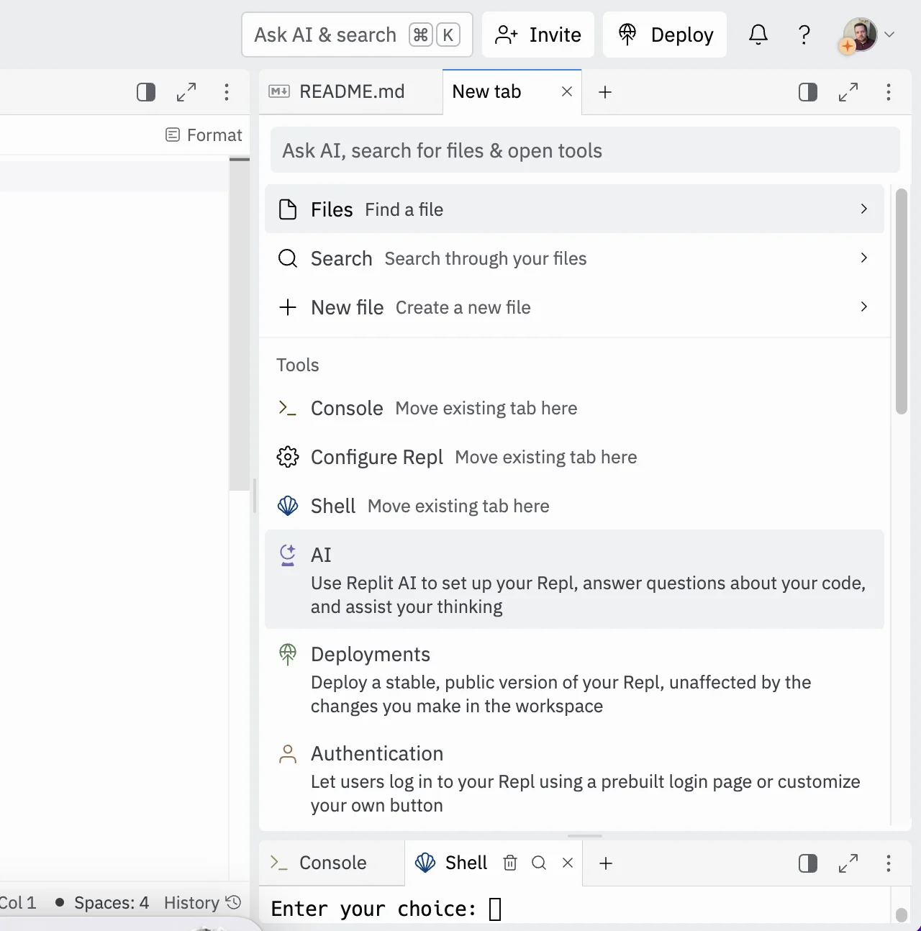Click the magnifier icon beside Search
The width and height of the screenshot is (921, 931).
click(x=288, y=258)
